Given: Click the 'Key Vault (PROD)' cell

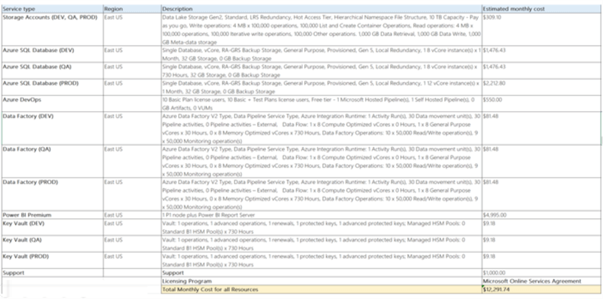Looking at the screenshot, I should tap(52, 260).
